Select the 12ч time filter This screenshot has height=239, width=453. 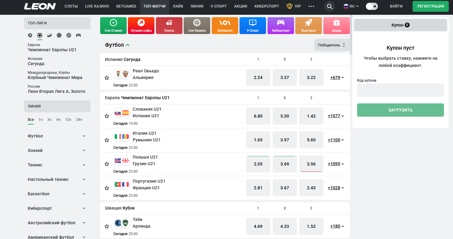pyautogui.click(x=68, y=120)
